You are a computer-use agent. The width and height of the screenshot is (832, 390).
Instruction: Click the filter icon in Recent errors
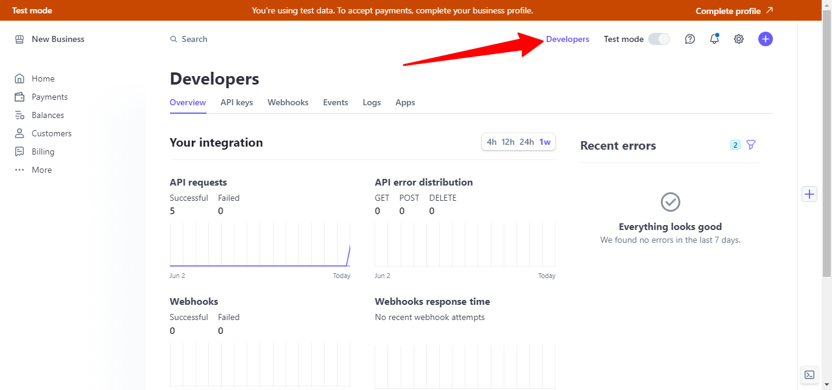coord(750,145)
